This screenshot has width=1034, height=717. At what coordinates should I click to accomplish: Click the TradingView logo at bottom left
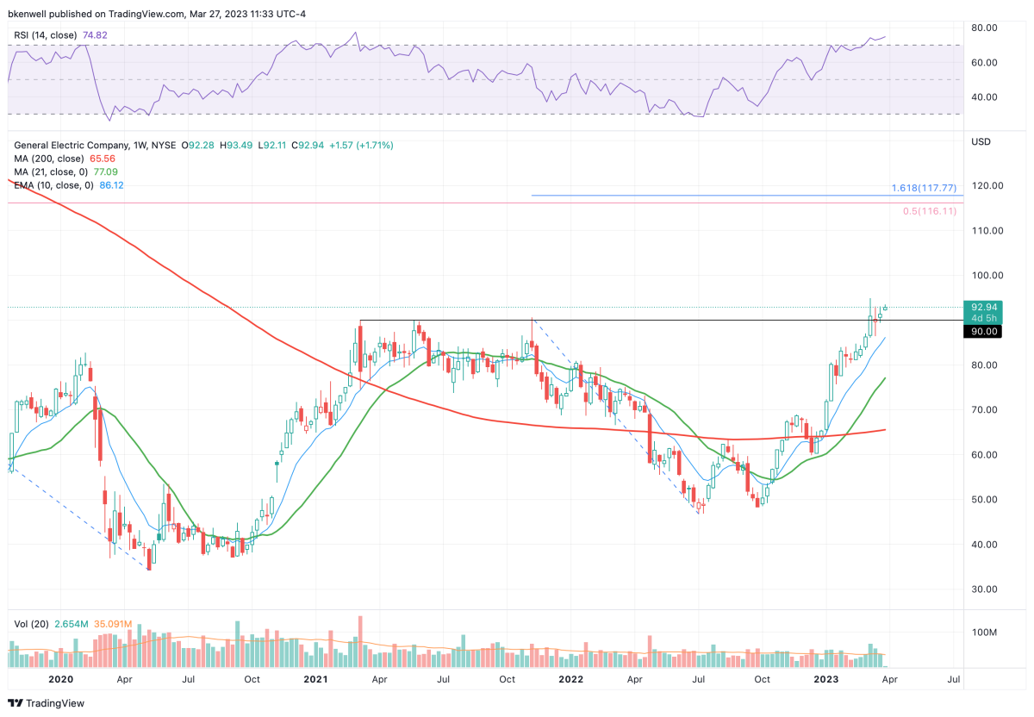coord(45,703)
